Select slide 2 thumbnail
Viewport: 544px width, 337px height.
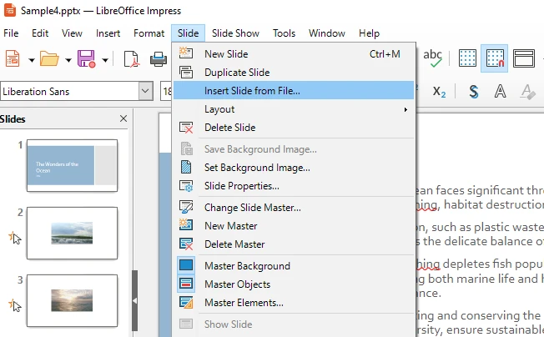tap(72, 233)
